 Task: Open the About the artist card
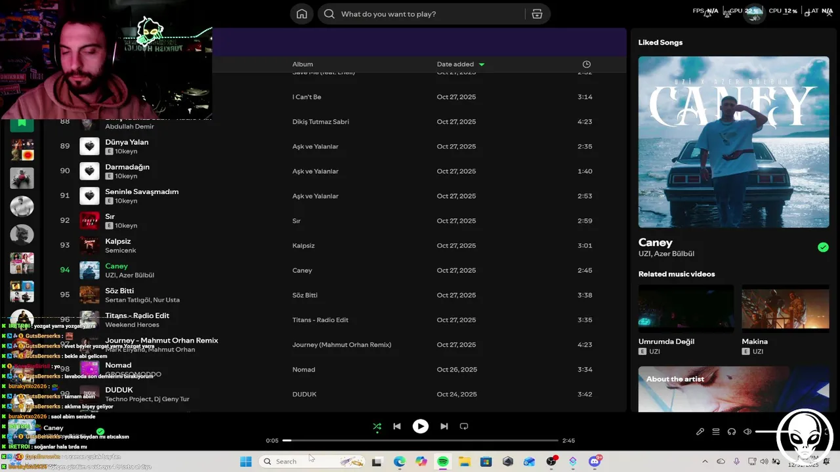pyautogui.click(x=734, y=389)
